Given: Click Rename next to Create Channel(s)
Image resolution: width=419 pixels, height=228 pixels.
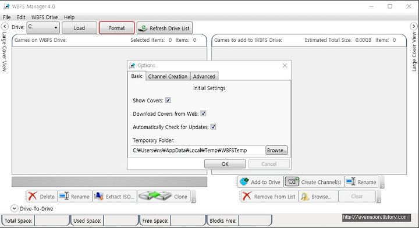Looking at the screenshot, I should point(362,182).
